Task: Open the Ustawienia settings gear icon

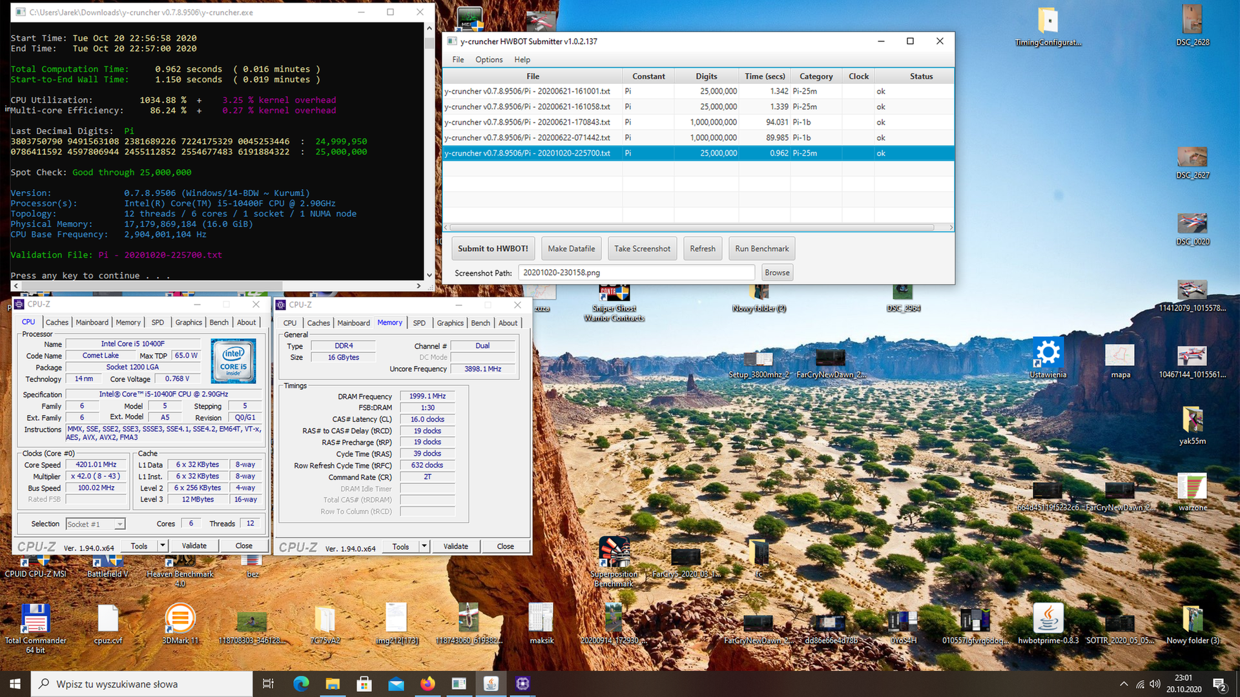Action: (1048, 358)
